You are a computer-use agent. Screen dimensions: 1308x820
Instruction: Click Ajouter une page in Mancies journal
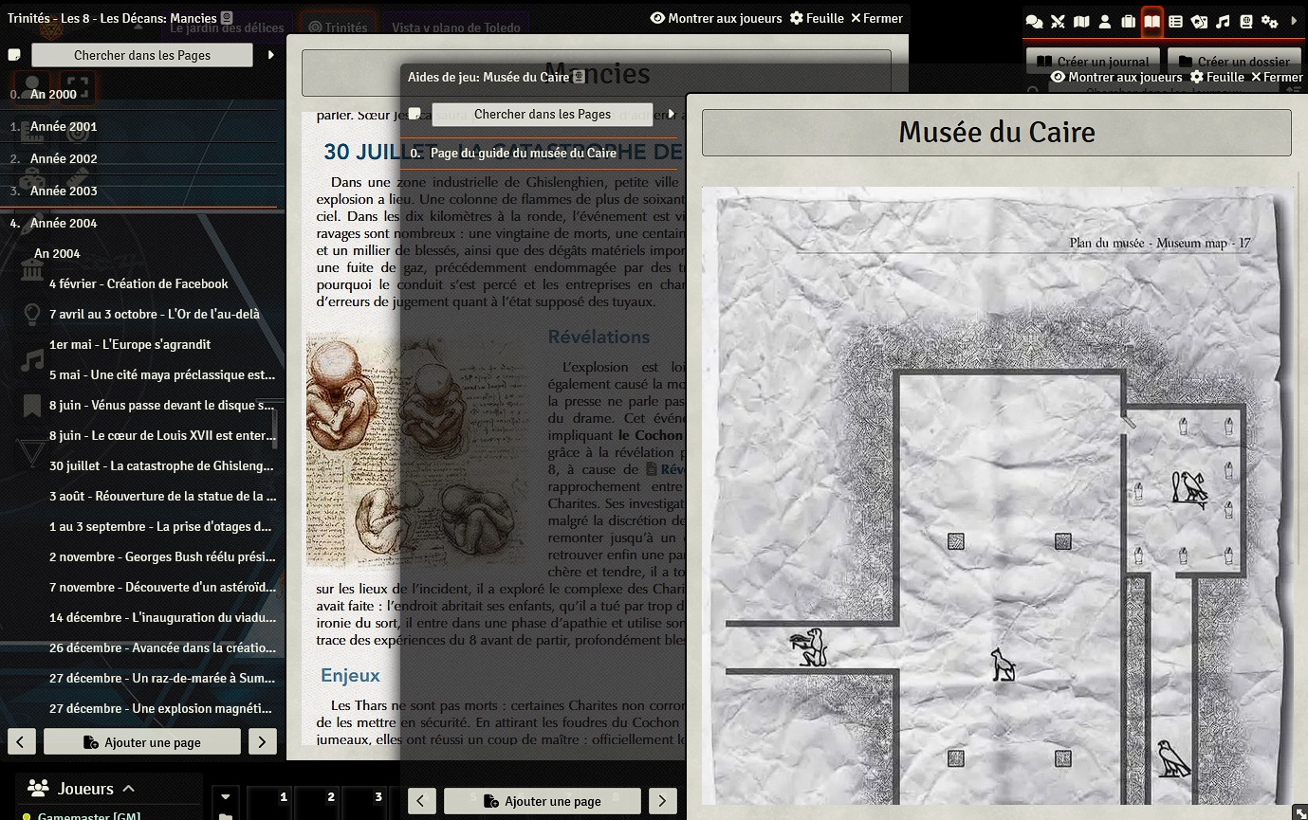click(x=142, y=742)
